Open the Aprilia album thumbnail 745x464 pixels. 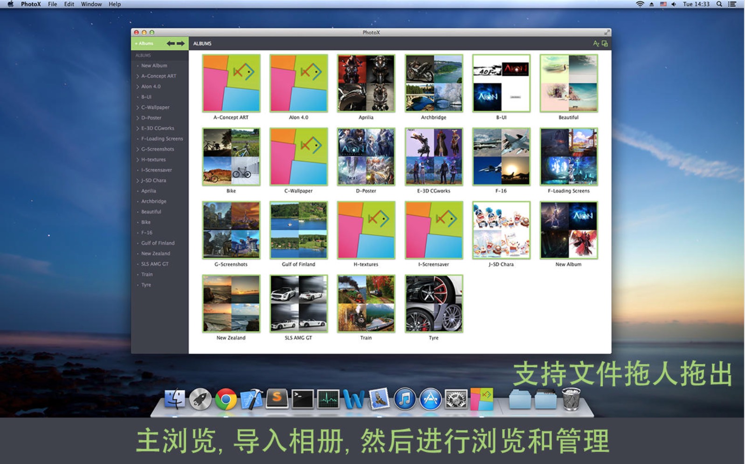(x=366, y=83)
